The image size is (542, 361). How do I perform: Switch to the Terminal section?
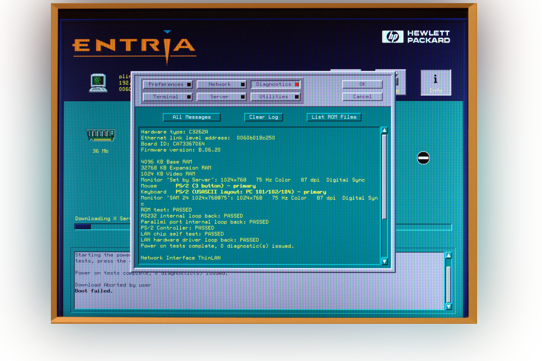pyautogui.click(x=168, y=97)
